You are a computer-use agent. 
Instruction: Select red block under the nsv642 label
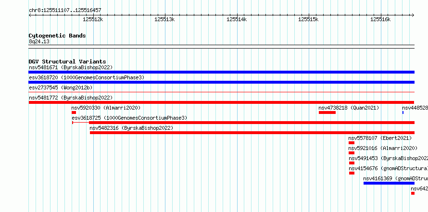pos(413,193)
